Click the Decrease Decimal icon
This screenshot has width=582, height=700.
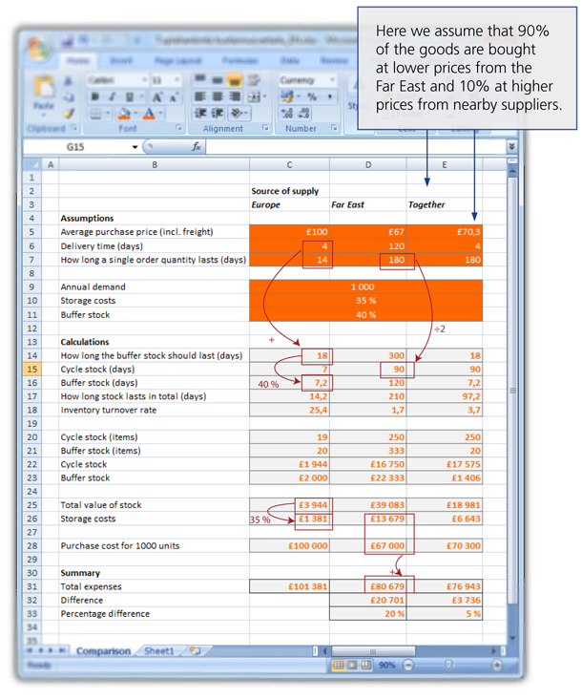pyautogui.click(x=303, y=114)
